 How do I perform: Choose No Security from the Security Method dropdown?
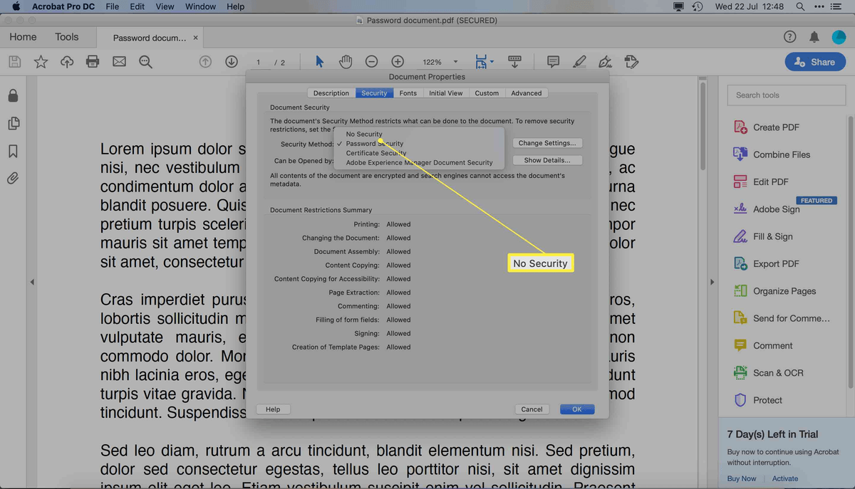pyautogui.click(x=364, y=134)
